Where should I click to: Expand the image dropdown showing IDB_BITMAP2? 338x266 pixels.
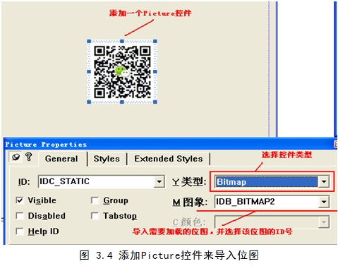point(324,202)
